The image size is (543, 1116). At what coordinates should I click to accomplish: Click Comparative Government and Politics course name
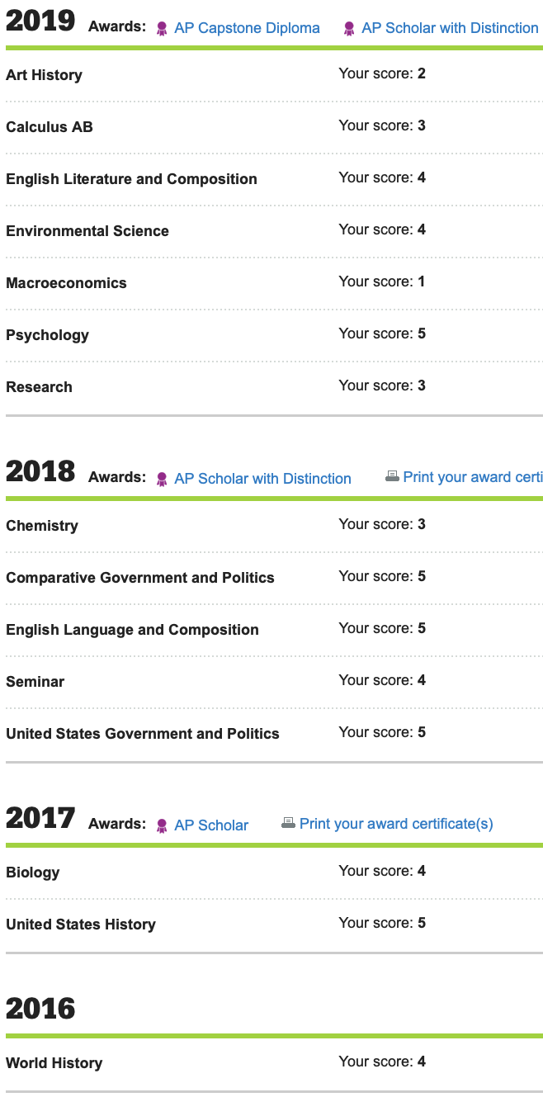coord(139,578)
